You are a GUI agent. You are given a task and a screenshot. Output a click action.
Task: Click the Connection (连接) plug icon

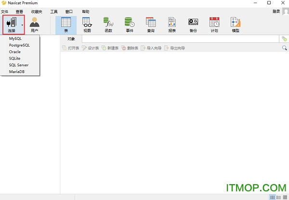pos(11,23)
